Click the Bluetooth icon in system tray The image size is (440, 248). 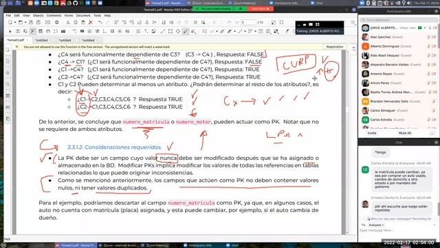tap(368, 3)
